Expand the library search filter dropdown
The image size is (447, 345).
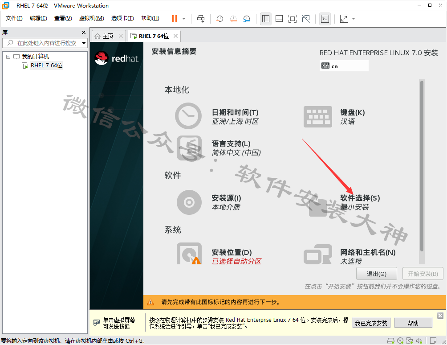(x=84, y=43)
